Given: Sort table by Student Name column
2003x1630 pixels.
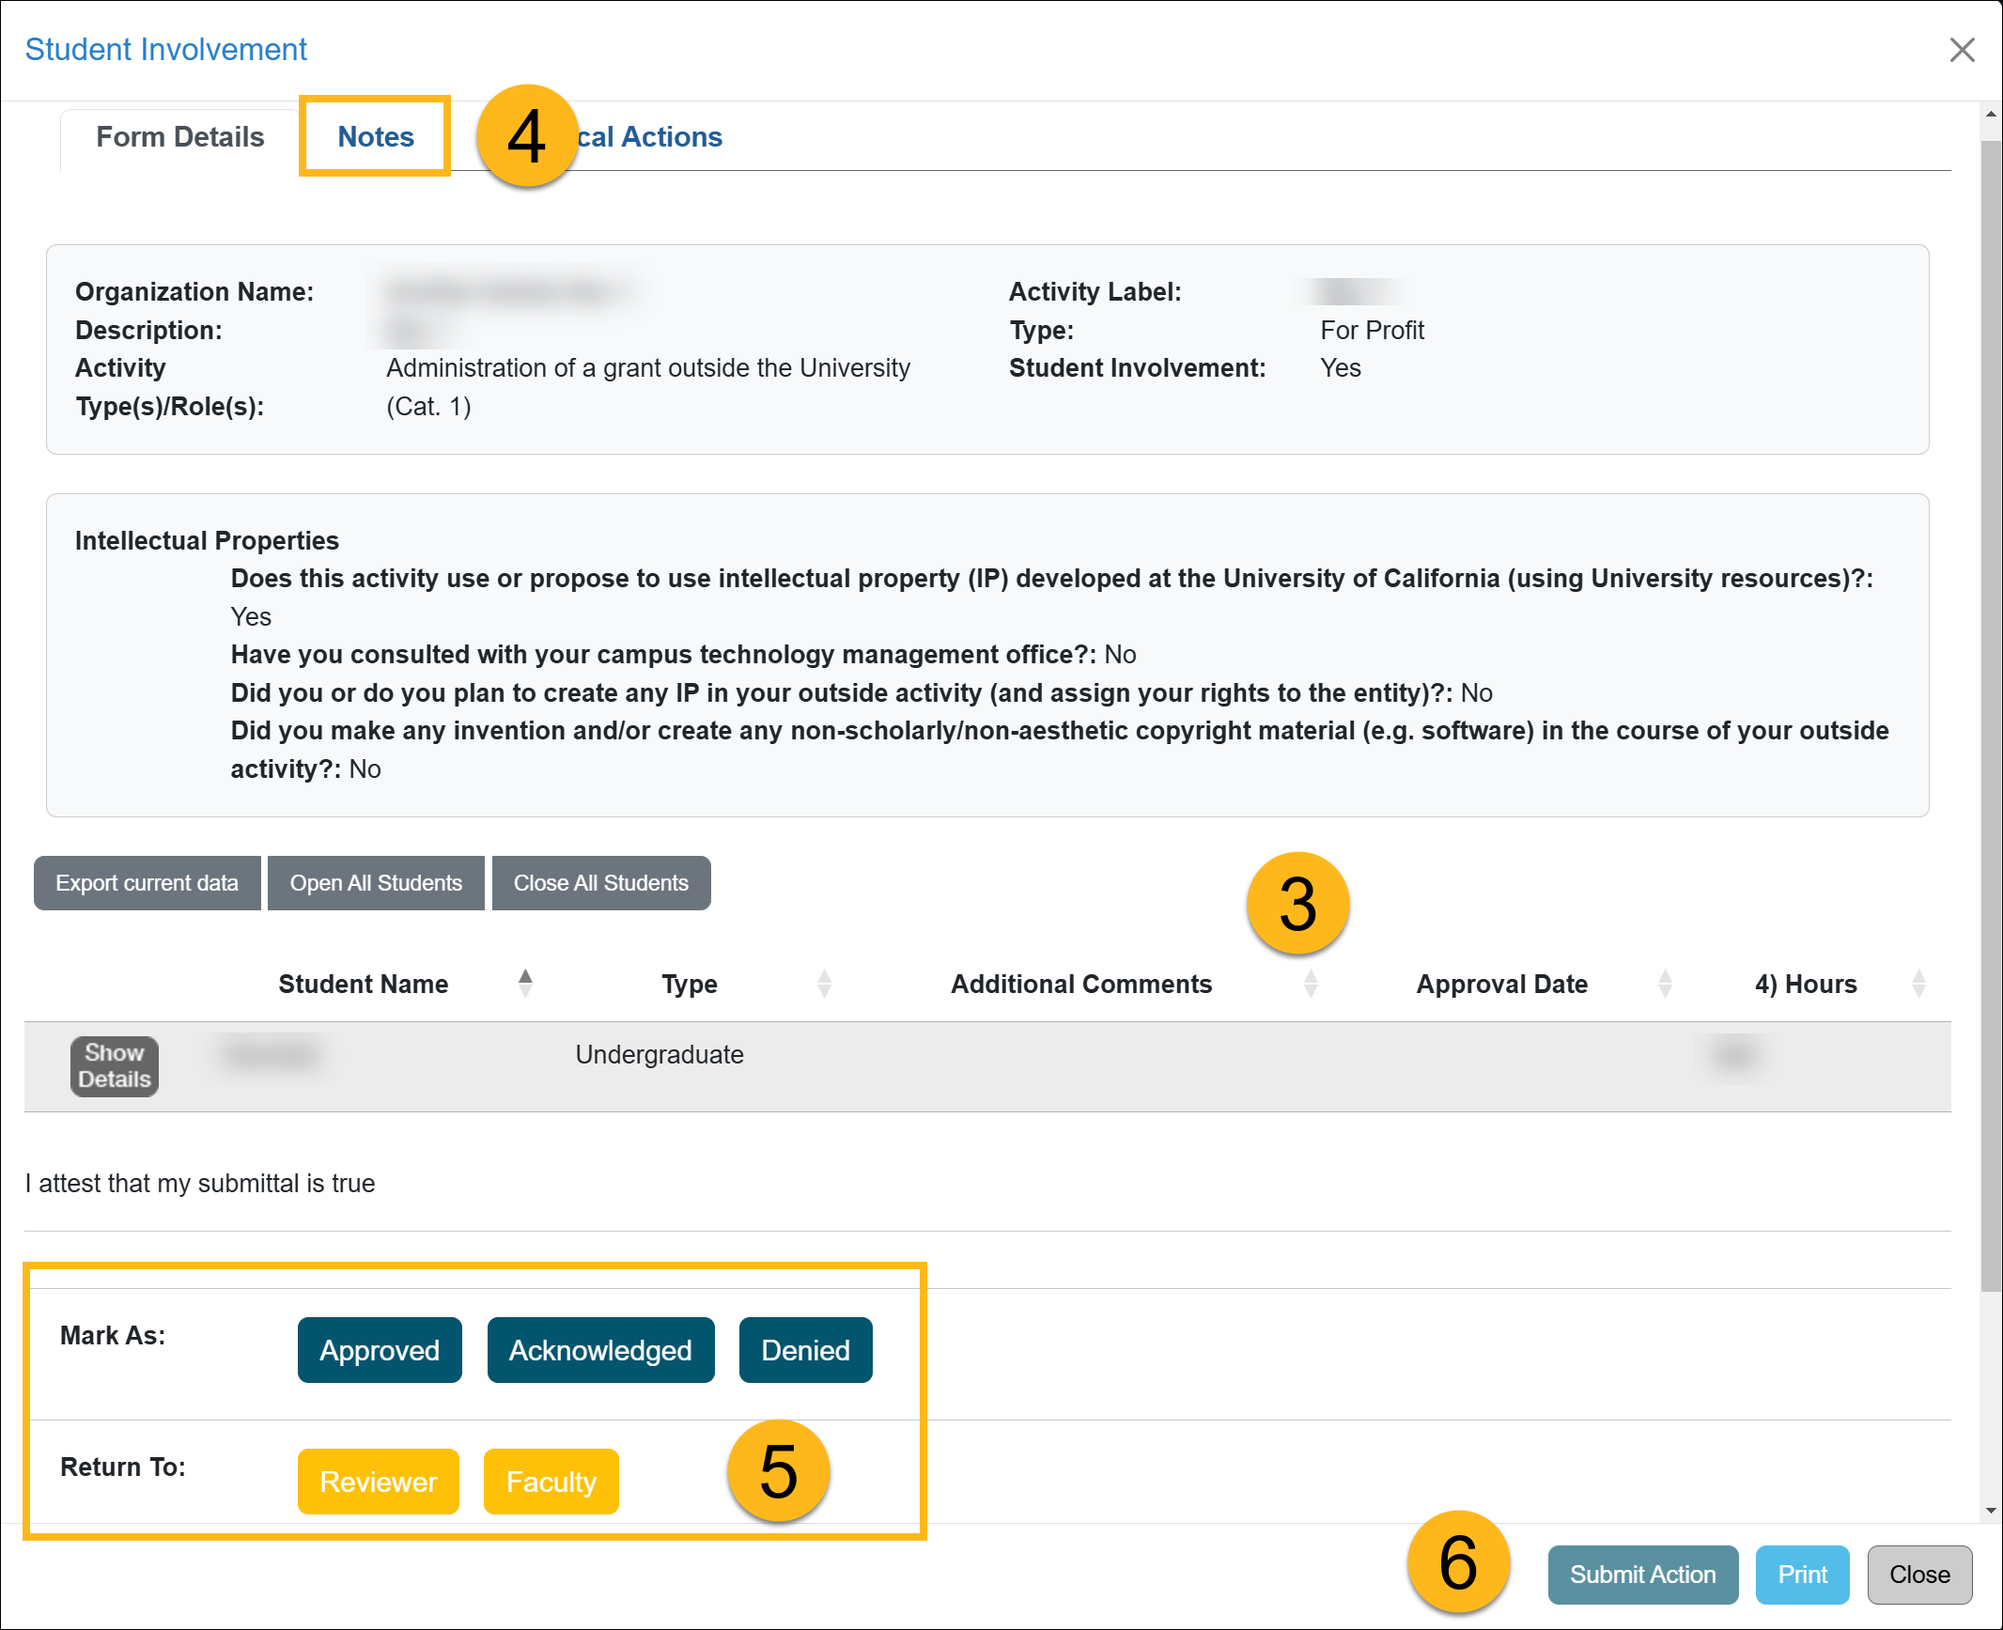Looking at the screenshot, I should tap(525, 984).
